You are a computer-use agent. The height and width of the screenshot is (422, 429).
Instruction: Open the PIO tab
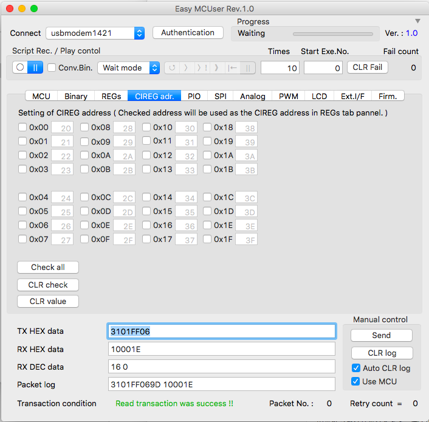(194, 96)
